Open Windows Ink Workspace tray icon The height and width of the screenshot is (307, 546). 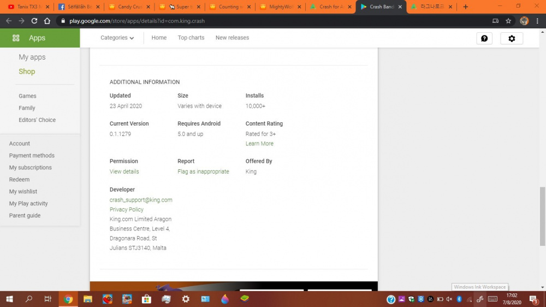pyautogui.click(x=480, y=299)
